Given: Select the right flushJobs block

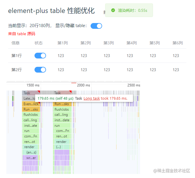Looking at the screenshot, I should click(x=62, y=109).
